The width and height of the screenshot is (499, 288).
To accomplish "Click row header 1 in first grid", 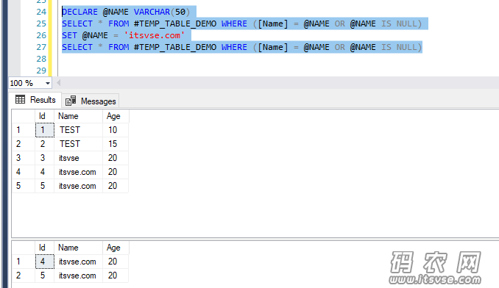I will click(x=24, y=130).
